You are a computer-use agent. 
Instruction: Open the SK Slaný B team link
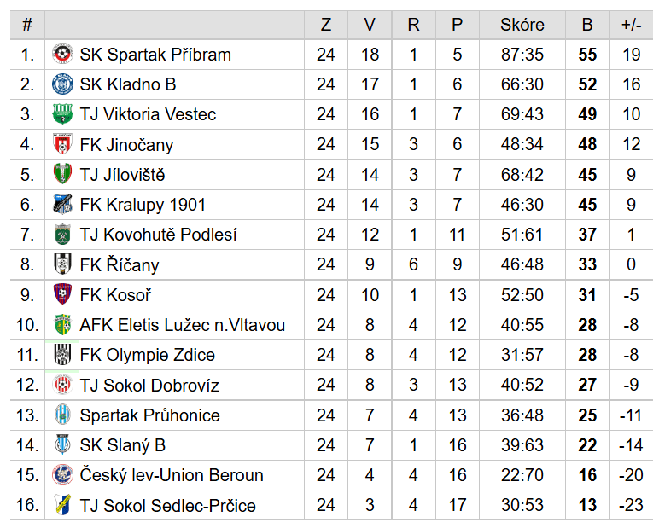click(123, 445)
